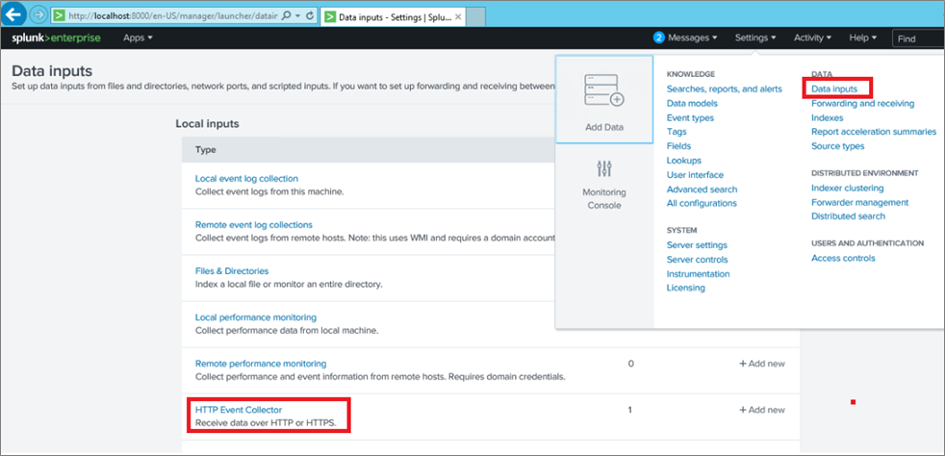Open Report acceleration summaries
The height and width of the screenshot is (456, 945).
pos(873,132)
